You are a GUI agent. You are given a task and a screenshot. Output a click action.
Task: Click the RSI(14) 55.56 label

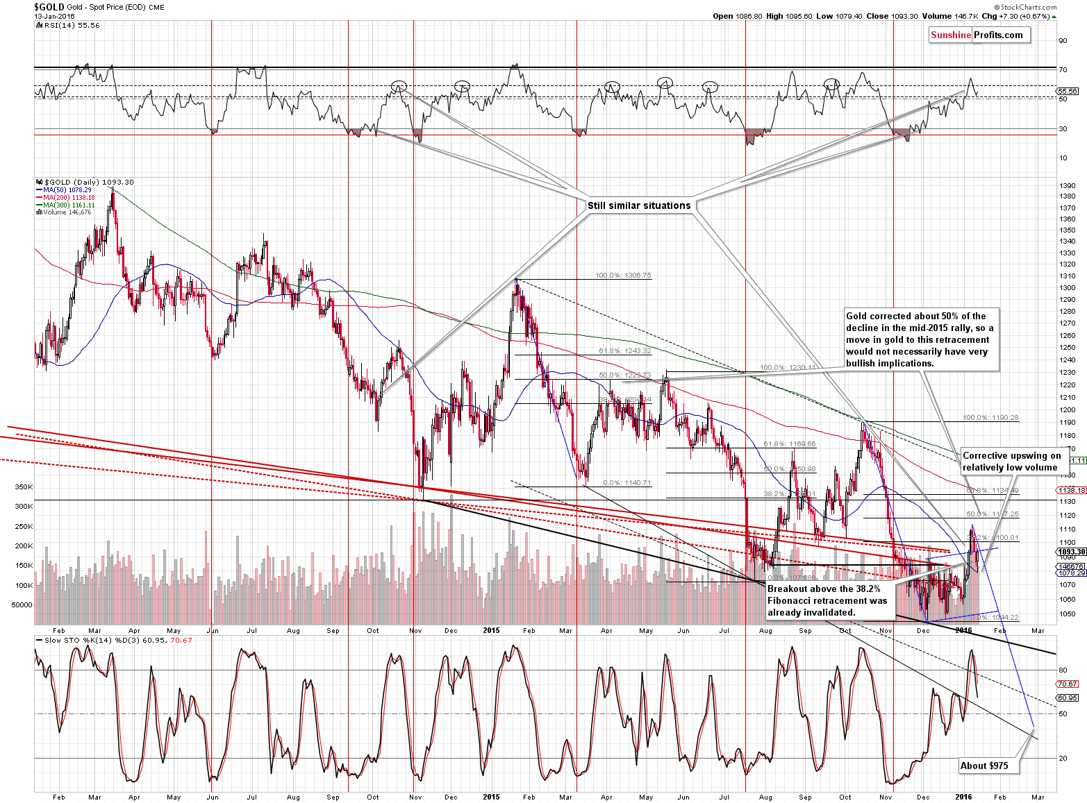point(72,25)
